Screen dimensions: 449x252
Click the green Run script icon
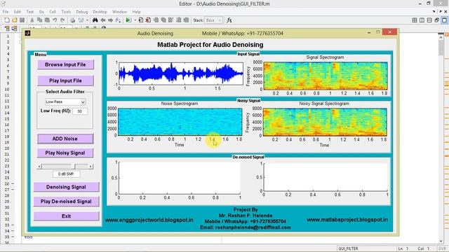tap(128, 20)
